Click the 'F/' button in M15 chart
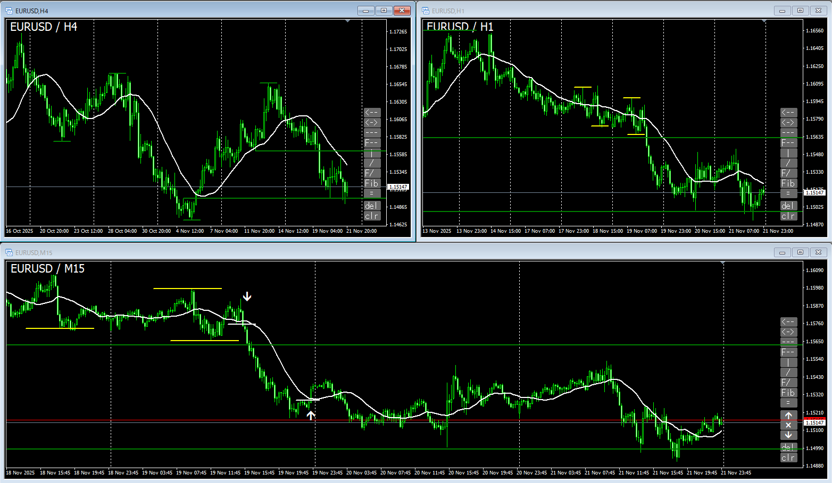The image size is (832, 483). [x=788, y=383]
